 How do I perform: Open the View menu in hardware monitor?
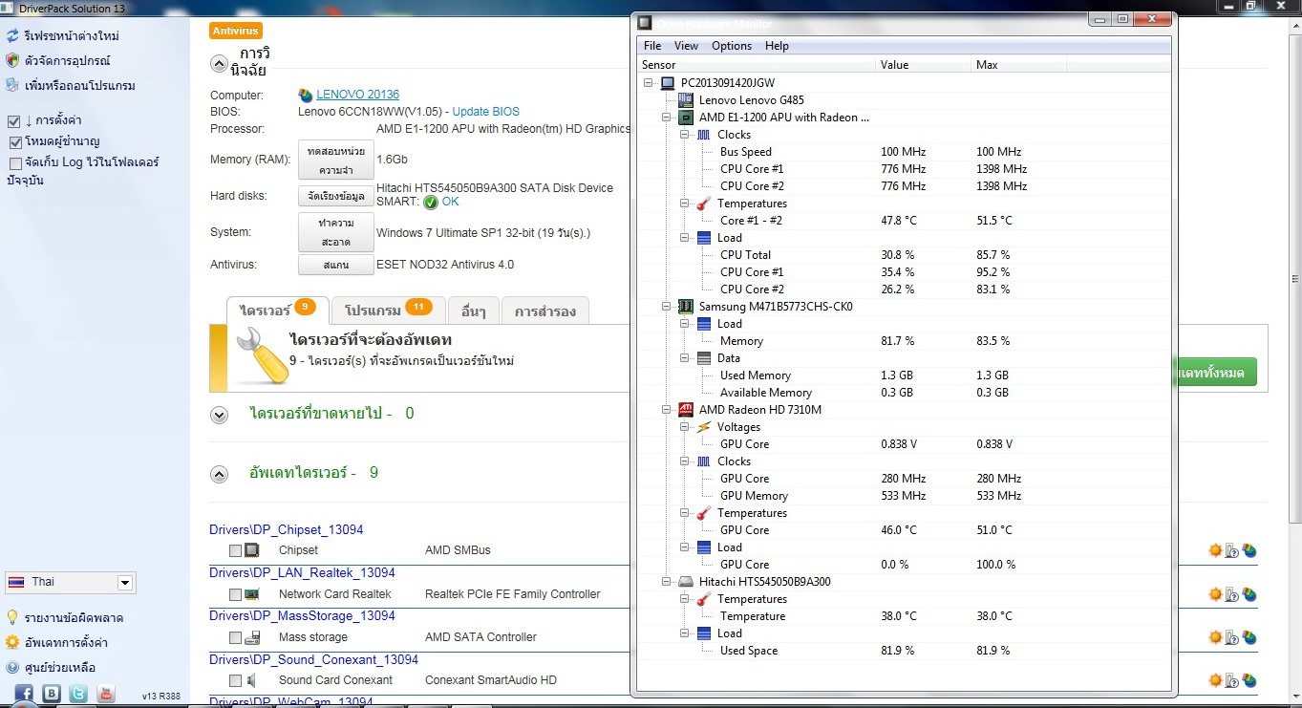[686, 46]
